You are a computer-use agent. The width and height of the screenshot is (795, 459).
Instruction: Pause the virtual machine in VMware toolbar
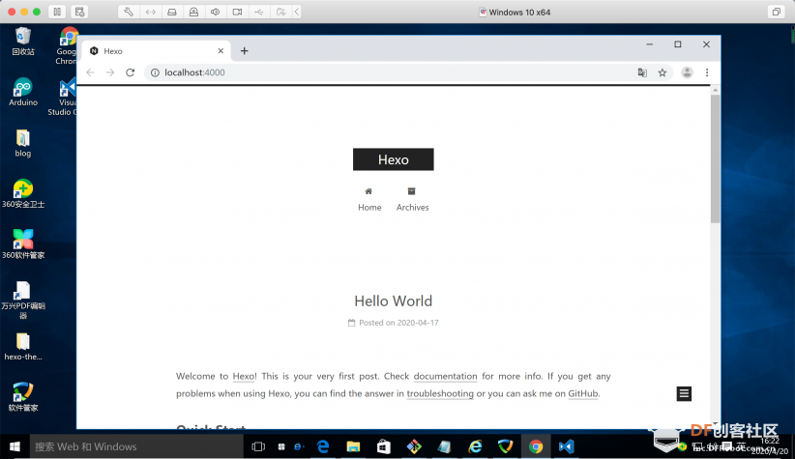tap(57, 12)
